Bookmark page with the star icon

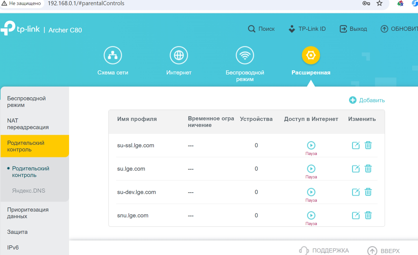coord(379,3)
